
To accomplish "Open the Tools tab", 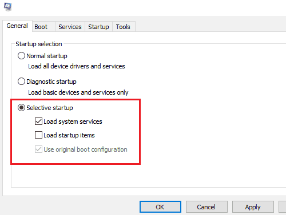I will click(x=124, y=27).
